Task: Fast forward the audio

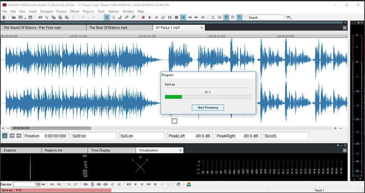Action: coord(196,17)
